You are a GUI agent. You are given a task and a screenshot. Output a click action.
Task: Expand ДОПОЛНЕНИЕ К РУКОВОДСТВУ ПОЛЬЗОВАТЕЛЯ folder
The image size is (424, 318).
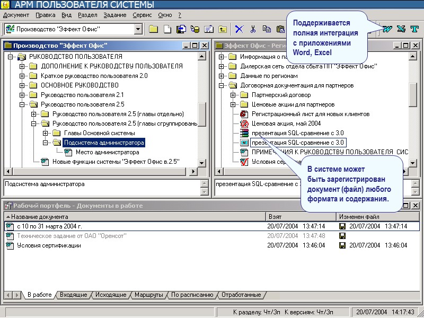coord(22,66)
